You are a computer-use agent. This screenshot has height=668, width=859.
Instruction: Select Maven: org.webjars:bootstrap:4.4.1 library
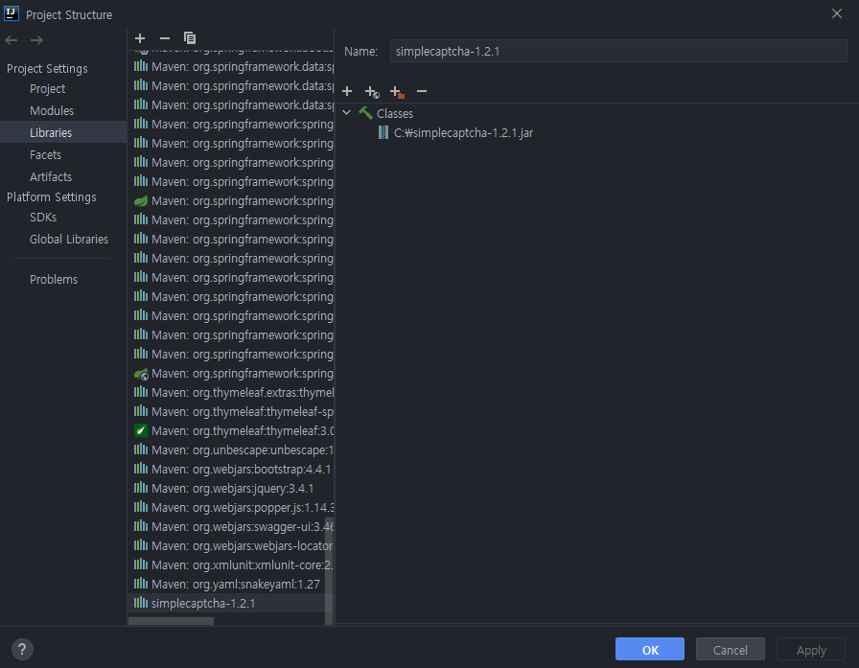pos(230,469)
